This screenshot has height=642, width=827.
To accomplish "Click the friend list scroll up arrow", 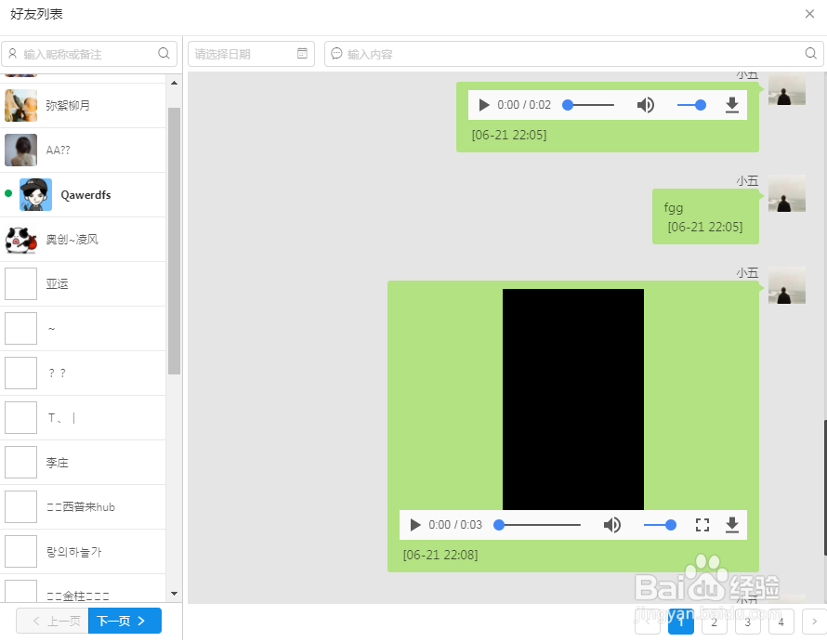I will tap(174, 83).
